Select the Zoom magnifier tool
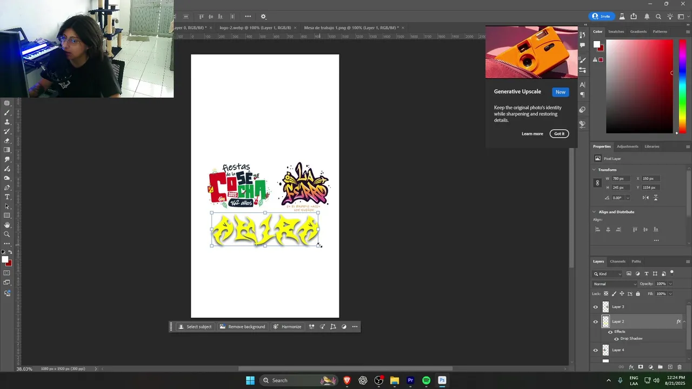The image size is (692, 389). (7, 234)
